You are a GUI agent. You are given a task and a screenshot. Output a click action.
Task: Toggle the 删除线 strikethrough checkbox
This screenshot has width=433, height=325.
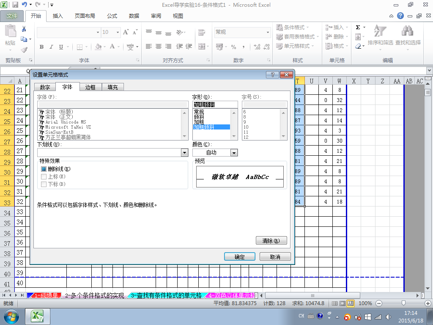tap(44, 169)
